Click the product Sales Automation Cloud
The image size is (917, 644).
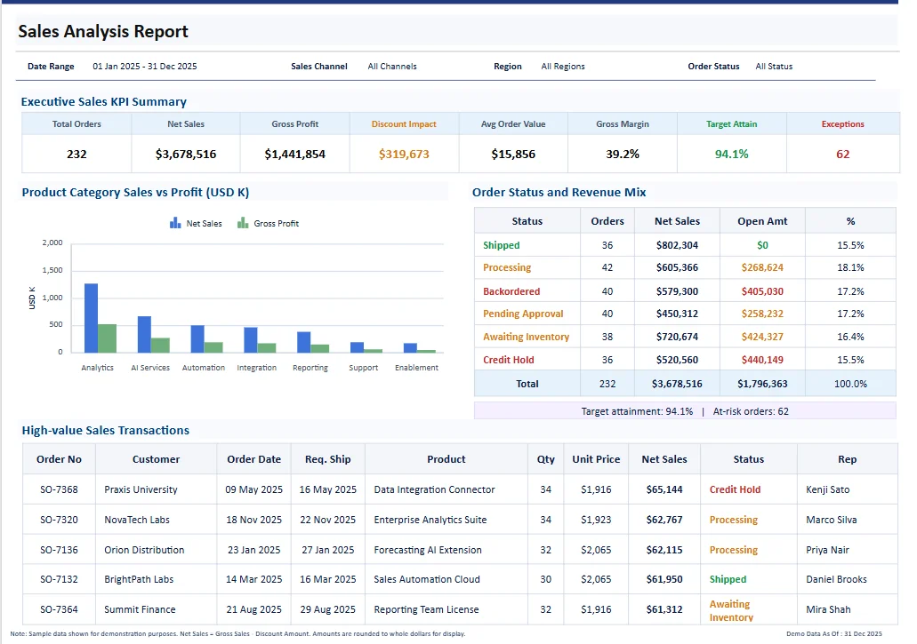tap(427, 579)
